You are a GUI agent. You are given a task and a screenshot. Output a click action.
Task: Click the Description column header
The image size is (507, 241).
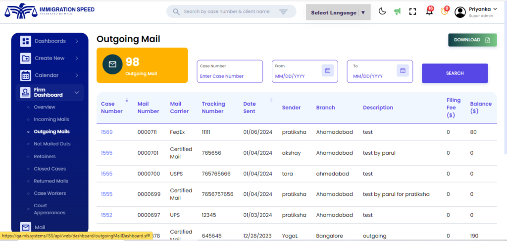coord(378,108)
